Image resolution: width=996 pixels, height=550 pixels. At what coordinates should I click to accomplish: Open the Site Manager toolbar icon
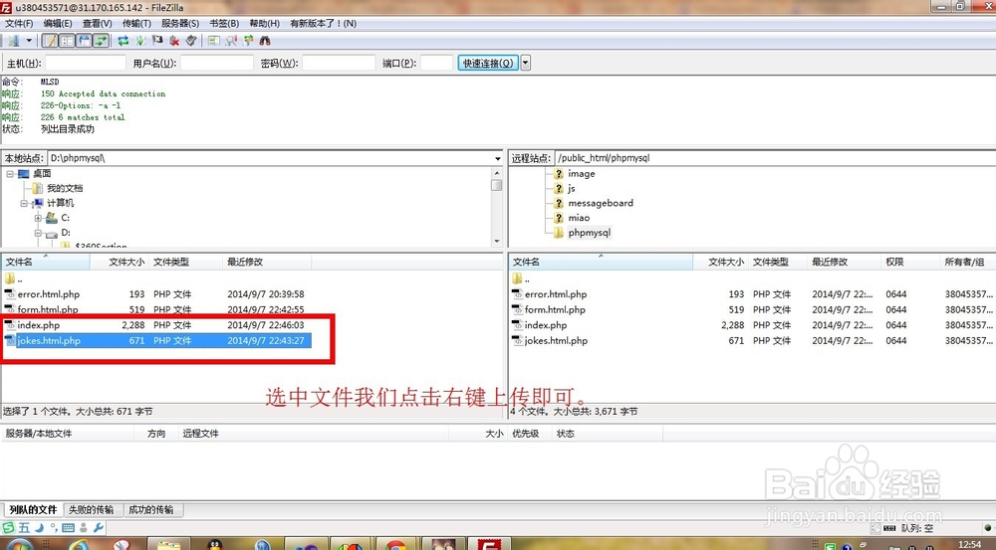pyautogui.click(x=13, y=41)
